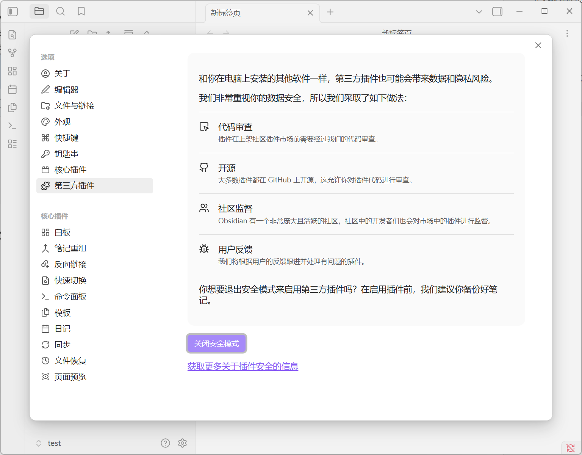Expand the tab list chevron
The height and width of the screenshot is (455, 582).
pos(479,12)
